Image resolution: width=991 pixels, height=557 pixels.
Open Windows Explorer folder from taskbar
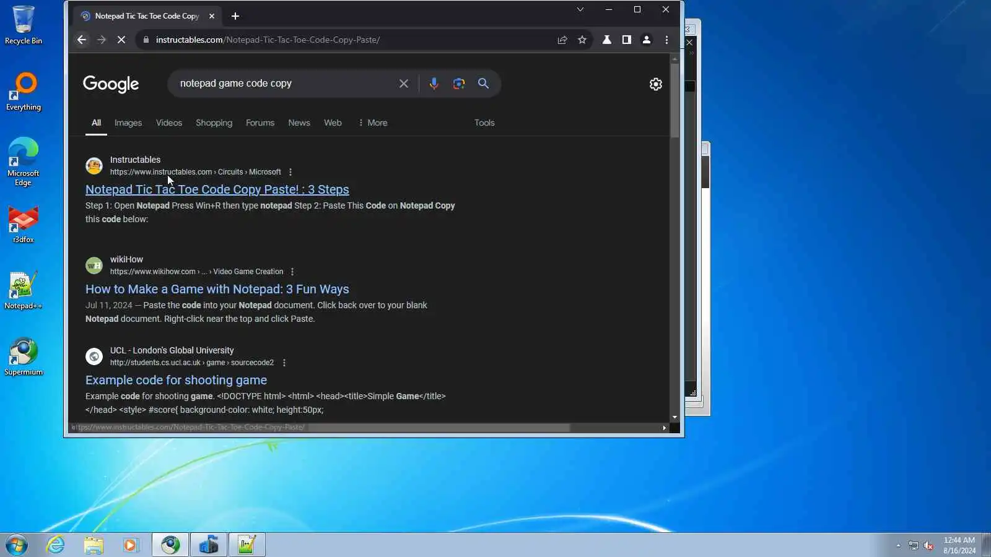coord(94,545)
